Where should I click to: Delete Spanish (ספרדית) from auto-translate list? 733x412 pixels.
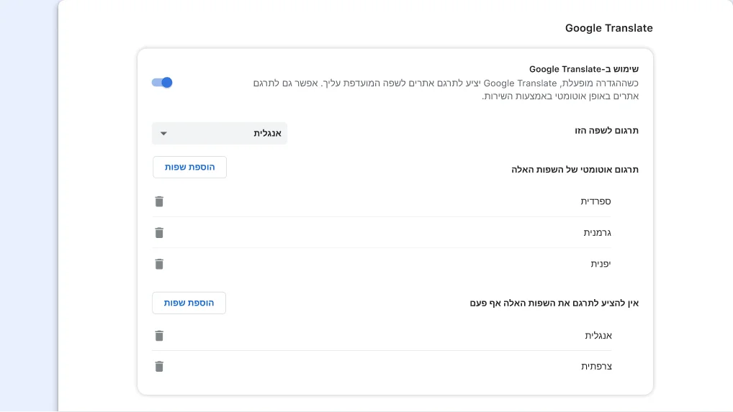(x=159, y=201)
